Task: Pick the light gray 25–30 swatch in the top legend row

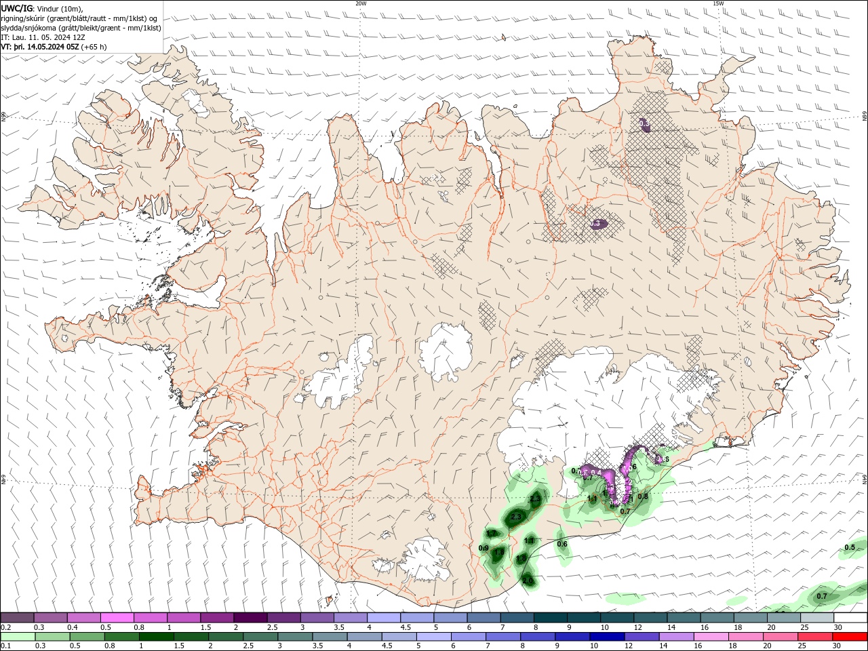Action: [817, 618]
